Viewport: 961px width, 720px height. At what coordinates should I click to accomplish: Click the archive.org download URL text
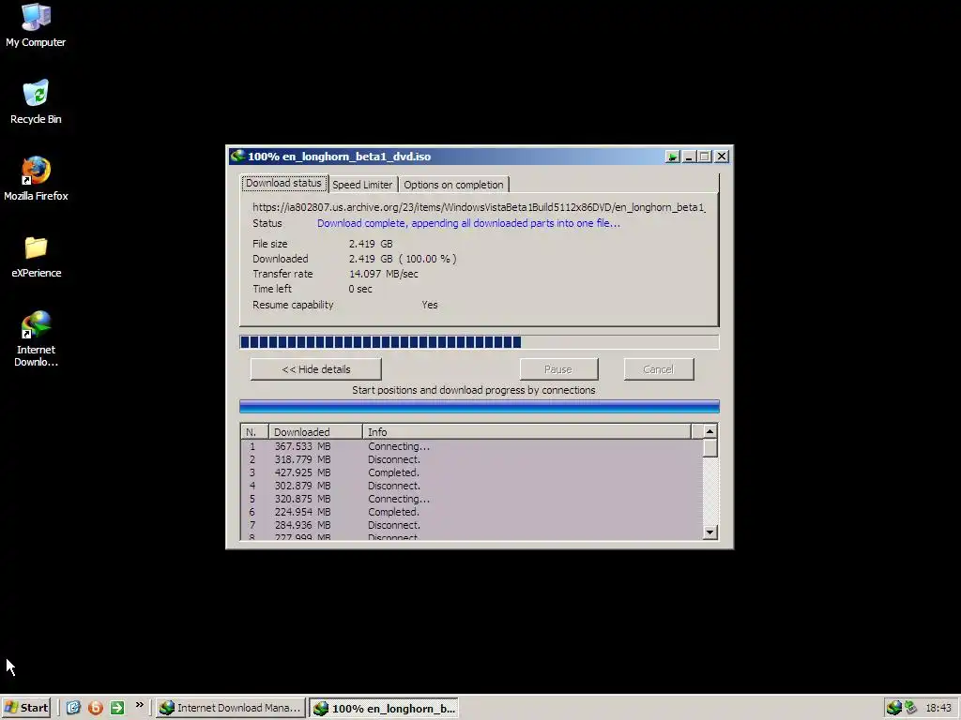479,207
